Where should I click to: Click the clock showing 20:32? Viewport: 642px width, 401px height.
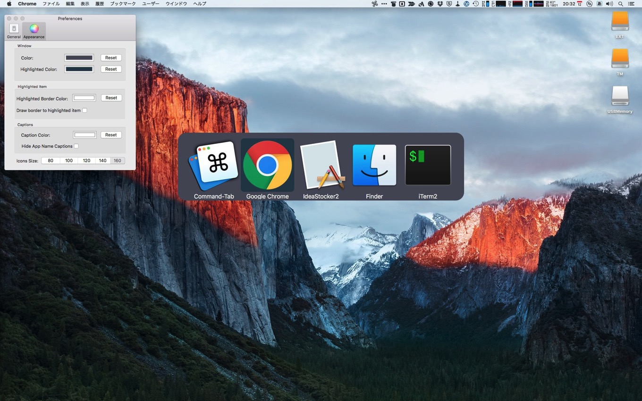click(x=569, y=4)
